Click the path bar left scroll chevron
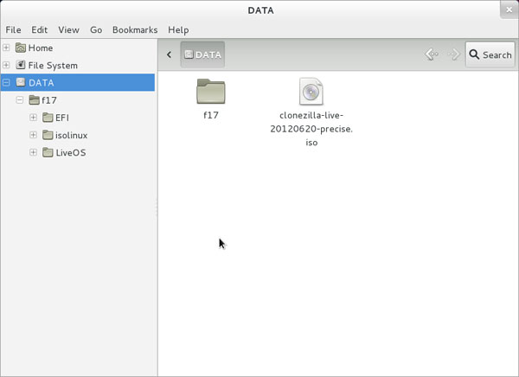 click(x=169, y=54)
